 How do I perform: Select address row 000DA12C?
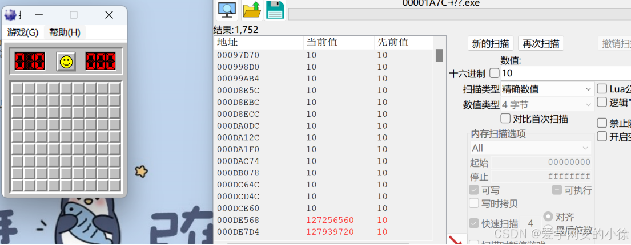click(324, 138)
